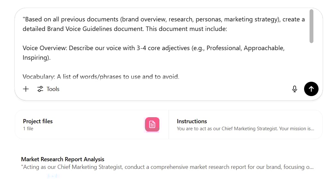
Task: Open the plus attachment menu
Action: pyautogui.click(x=26, y=89)
